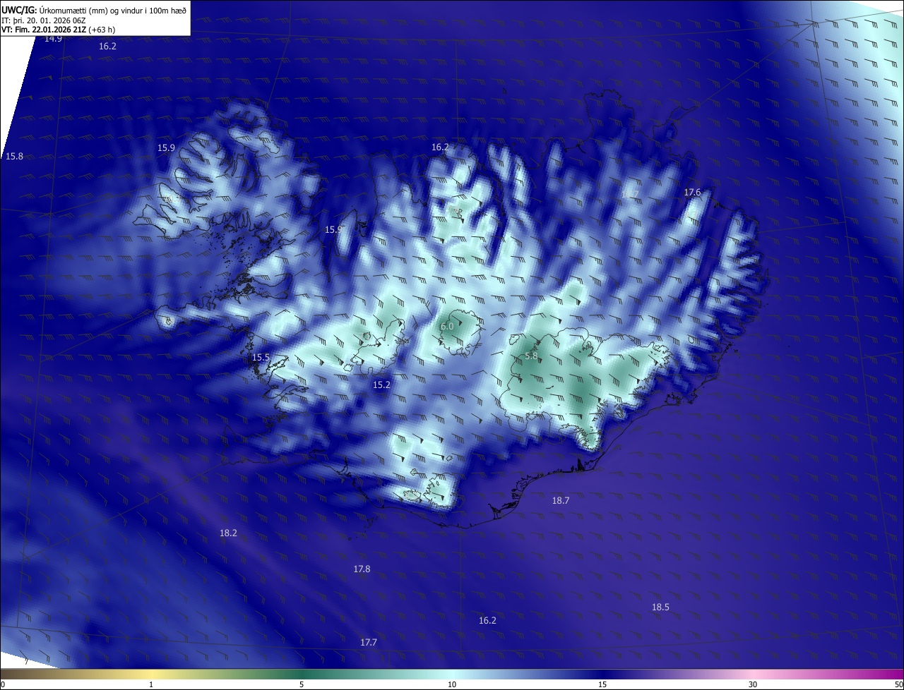The height and width of the screenshot is (690, 904).
Task: Click the 17.8 value label over the ocean
Action: pyautogui.click(x=362, y=569)
